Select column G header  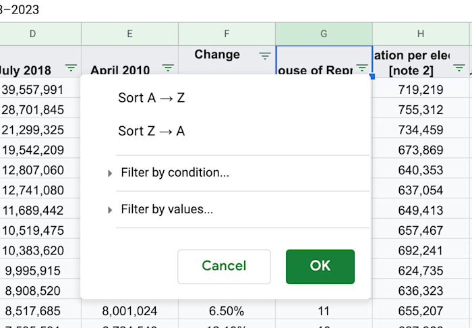[x=324, y=34]
